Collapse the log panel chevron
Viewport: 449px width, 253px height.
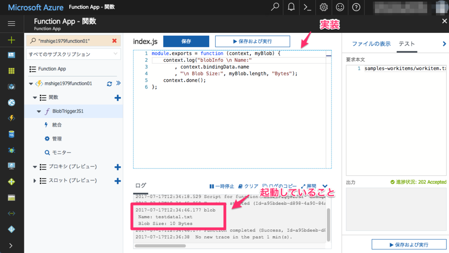click(325, 186)
